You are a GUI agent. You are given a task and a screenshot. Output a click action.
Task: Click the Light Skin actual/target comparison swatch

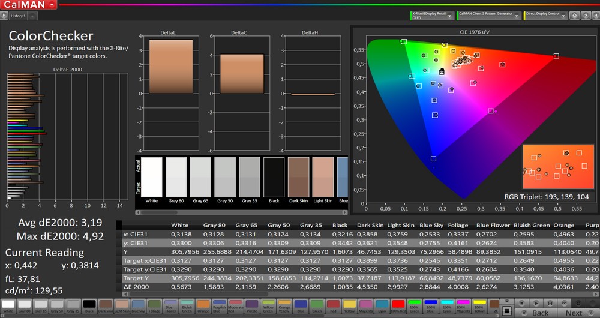point(323,177)
